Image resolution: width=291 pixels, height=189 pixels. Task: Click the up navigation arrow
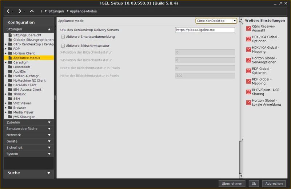[x=32, y=11]
